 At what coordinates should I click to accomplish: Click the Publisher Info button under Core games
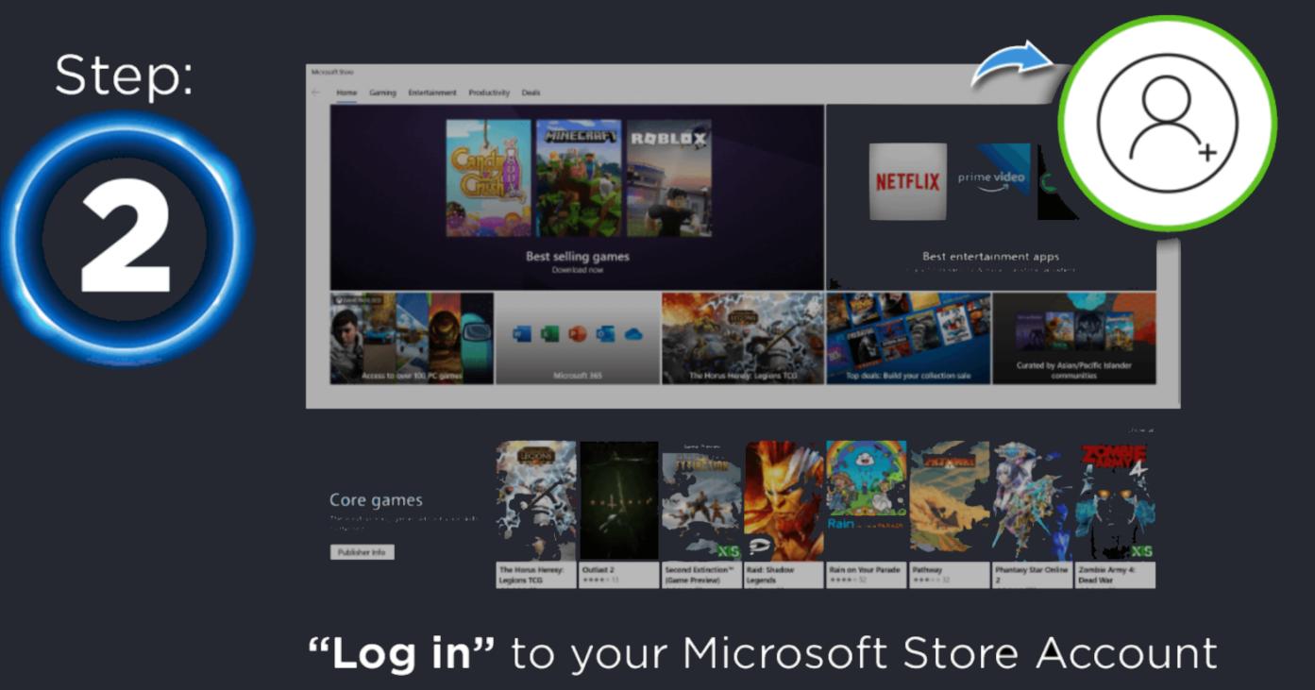click(x=362, y=551)
